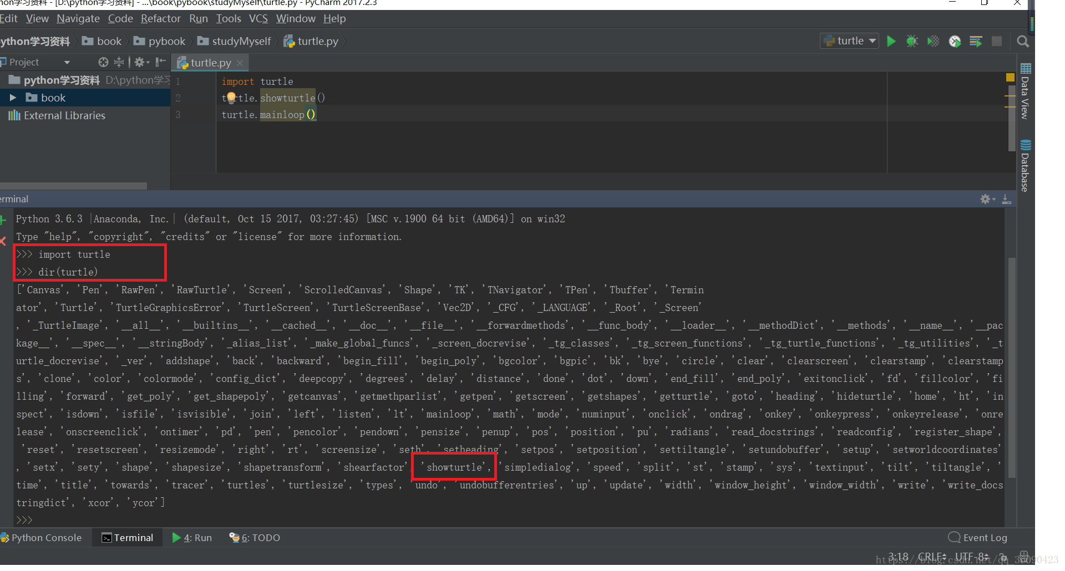Click turtle.py breadcrumb in navigation bar
The image size is (1065, 571).
(311, 41)
